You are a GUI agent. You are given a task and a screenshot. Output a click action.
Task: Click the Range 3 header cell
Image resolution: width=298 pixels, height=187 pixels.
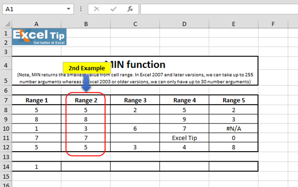(135, 100)
